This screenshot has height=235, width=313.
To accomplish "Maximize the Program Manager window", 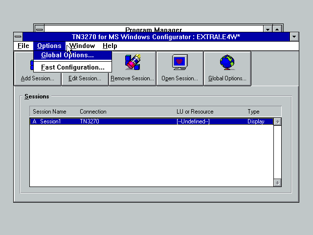I will point(277,28).
